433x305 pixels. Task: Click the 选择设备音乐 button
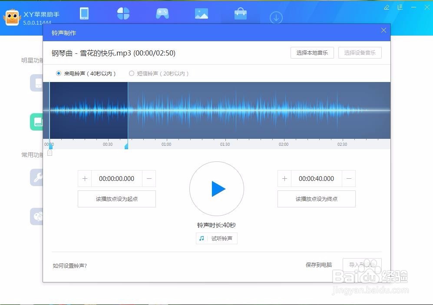pyautogui.click(x=360, y=52)
